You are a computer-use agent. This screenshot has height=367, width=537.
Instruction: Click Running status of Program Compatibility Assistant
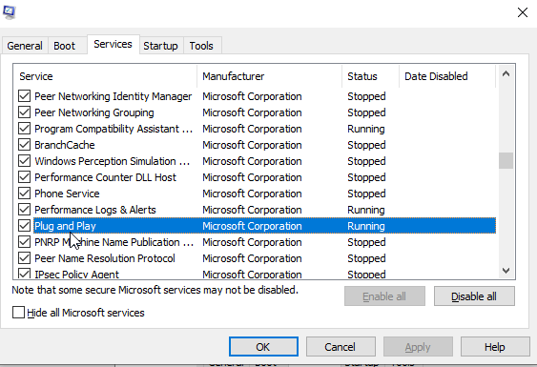pyautogui.click(x=366, y=129)
